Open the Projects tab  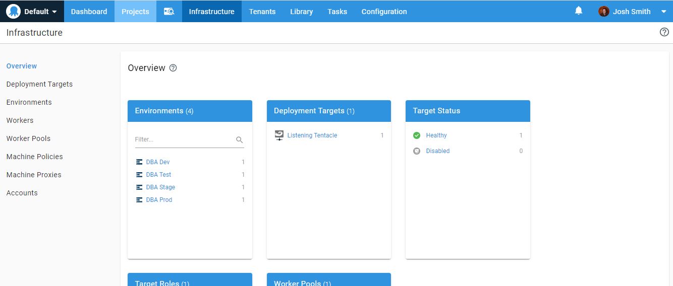point(135,11)
